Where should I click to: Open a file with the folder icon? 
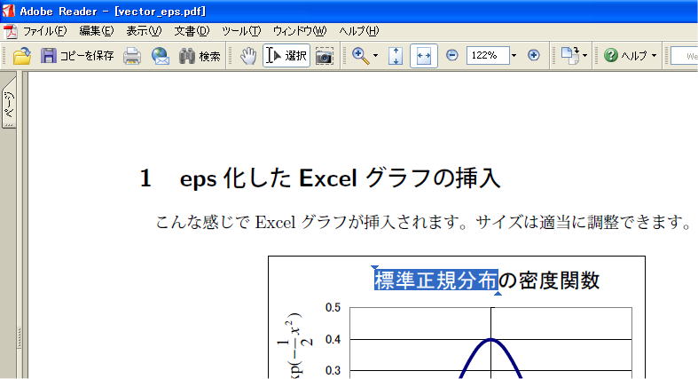click(x=22, y=56)
